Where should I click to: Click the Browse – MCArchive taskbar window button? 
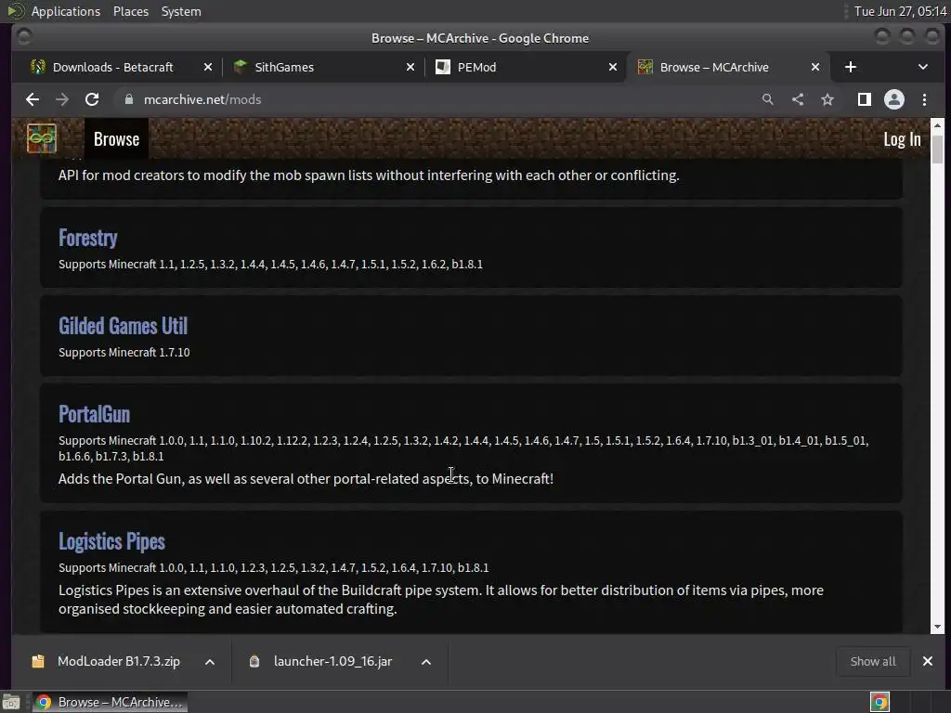click(110, 702)
